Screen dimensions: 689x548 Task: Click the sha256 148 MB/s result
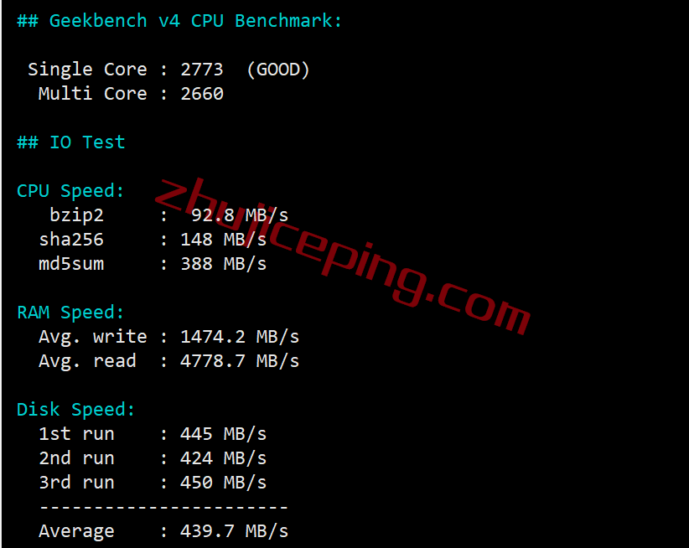tap(223, 240)
